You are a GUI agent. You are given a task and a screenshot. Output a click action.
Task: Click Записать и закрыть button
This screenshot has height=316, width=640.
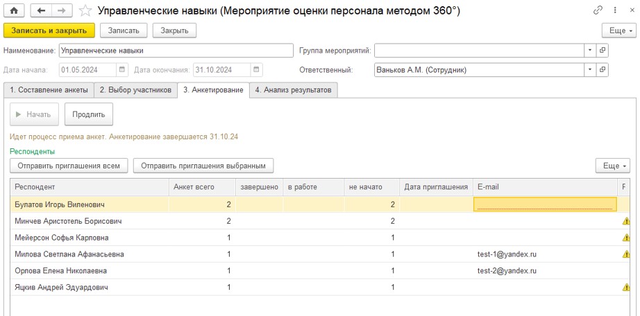pos(49,30)
